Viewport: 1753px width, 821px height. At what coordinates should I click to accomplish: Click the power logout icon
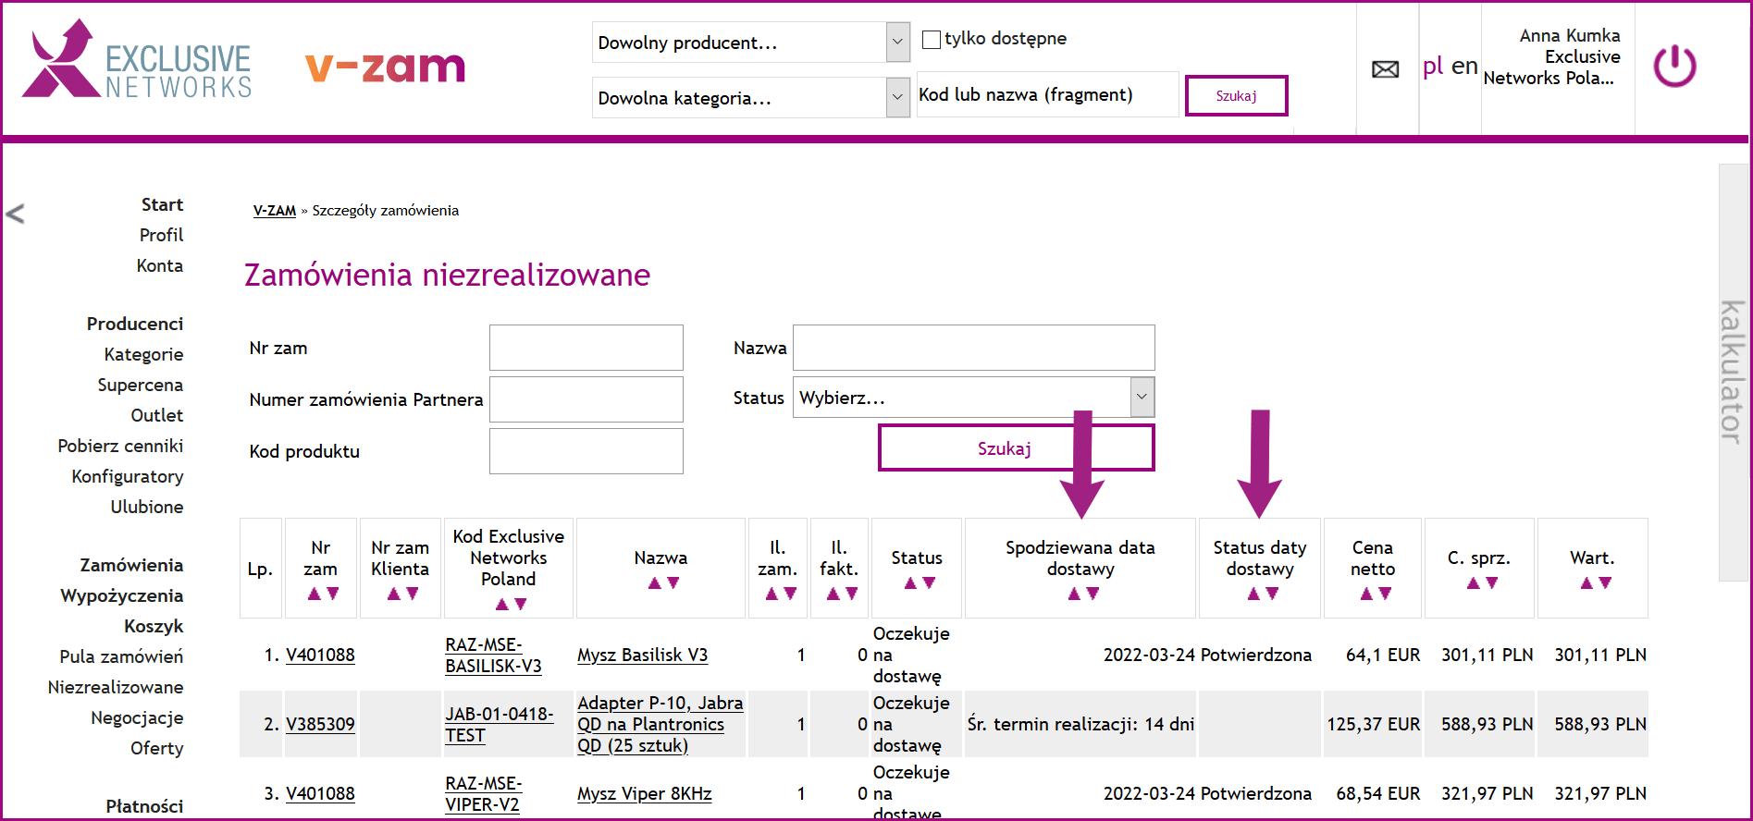tap(1674, 67)
